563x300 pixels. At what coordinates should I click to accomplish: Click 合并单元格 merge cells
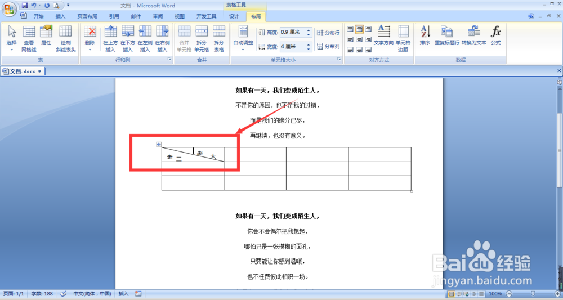click(x=184, y=38)
